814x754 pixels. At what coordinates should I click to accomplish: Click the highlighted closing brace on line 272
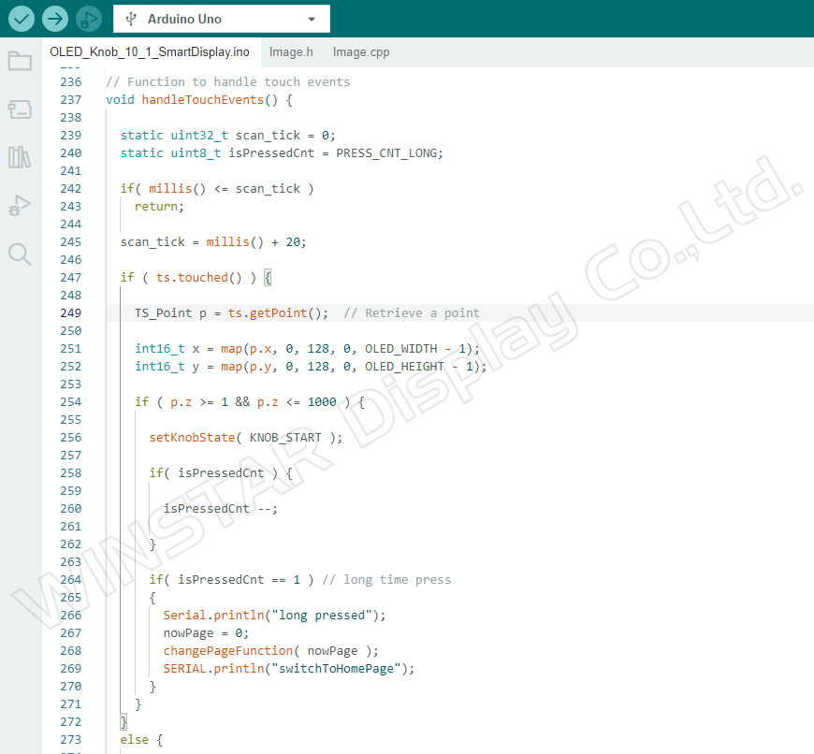pos(124,722)
